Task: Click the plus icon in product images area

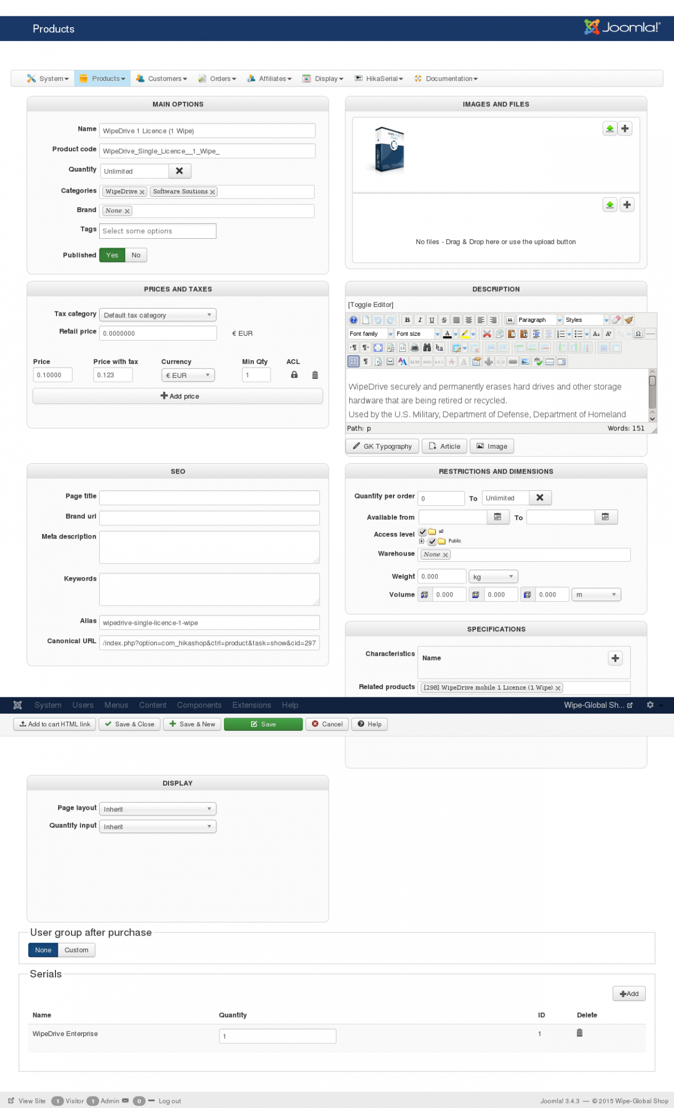Action: pyautogui.click(x=625, y=129)
